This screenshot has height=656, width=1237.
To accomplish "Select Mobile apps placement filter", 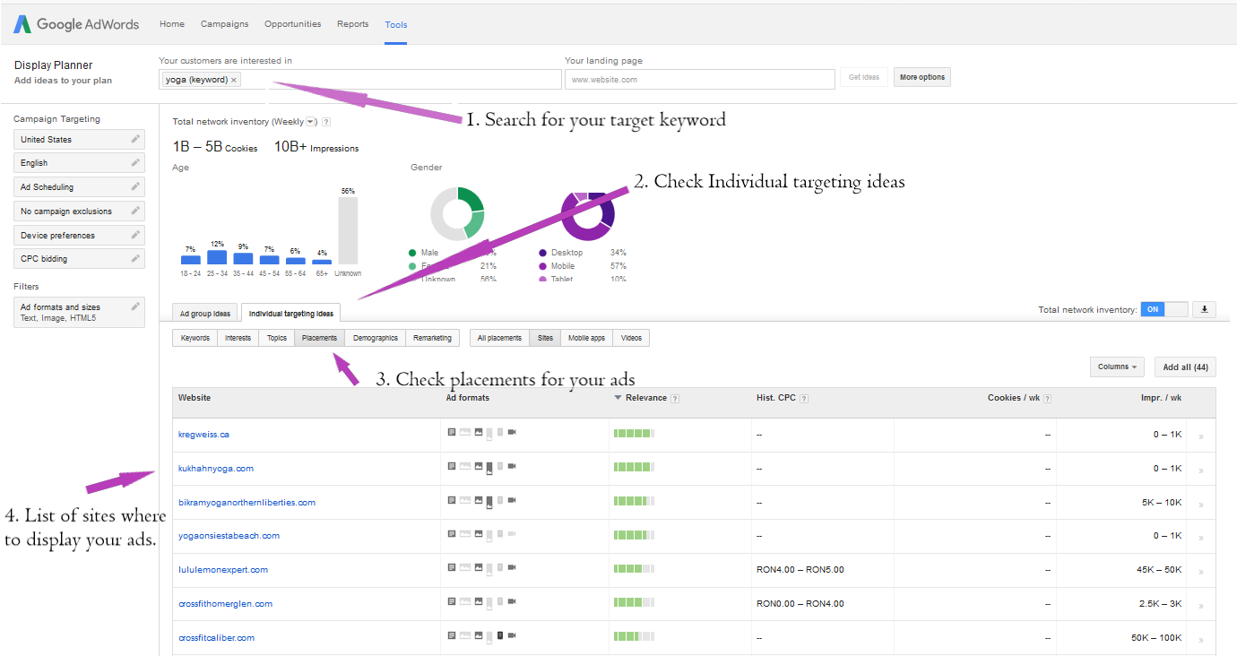I will click(x=587, y=338).
